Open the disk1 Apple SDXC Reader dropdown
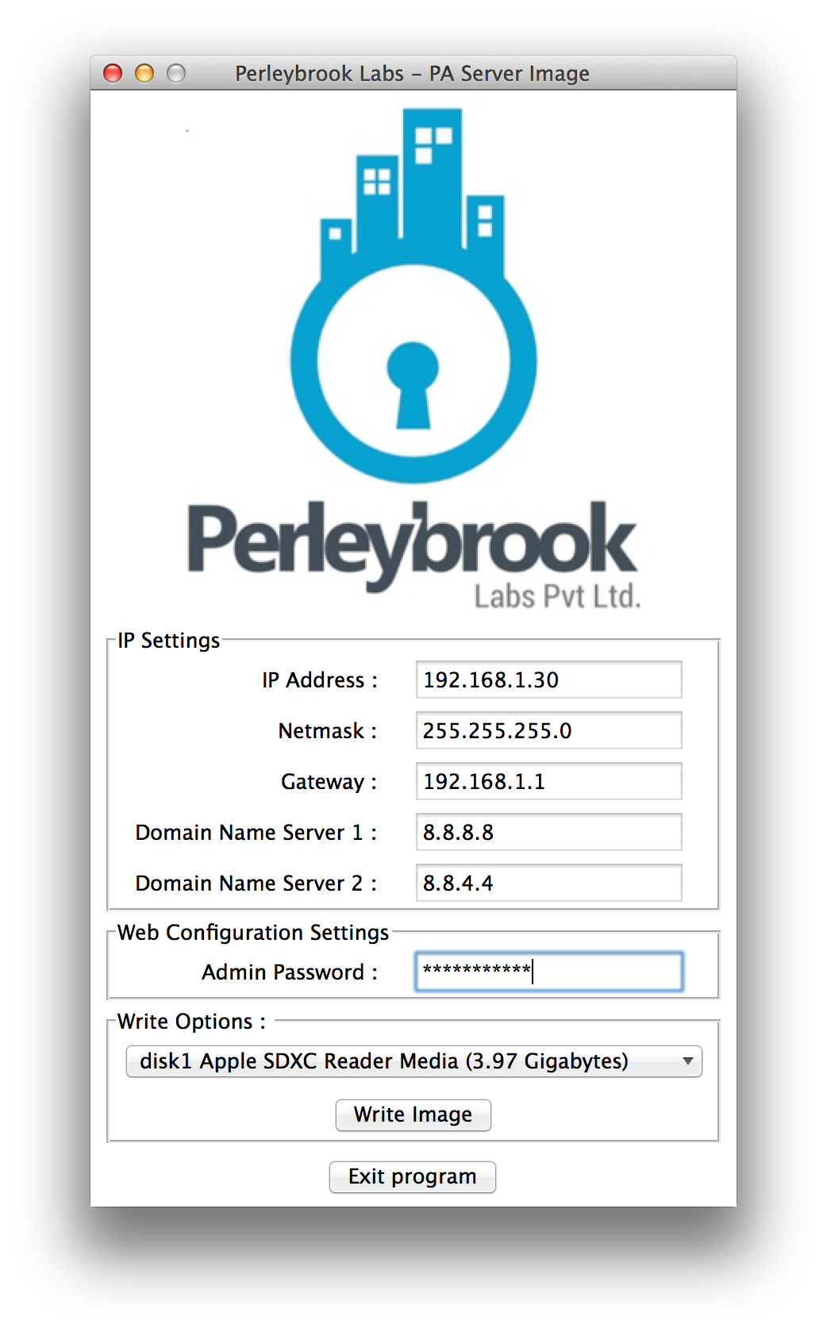The image size is (827, 1332). (x=413, y=1061)
